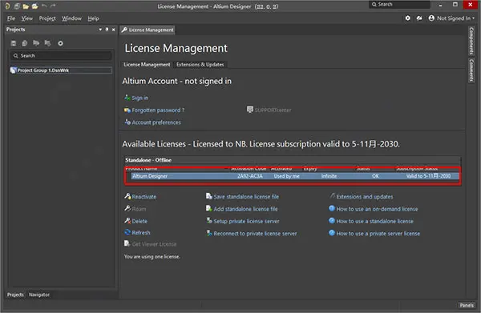Open the Project menu

[x=47, y=18]
